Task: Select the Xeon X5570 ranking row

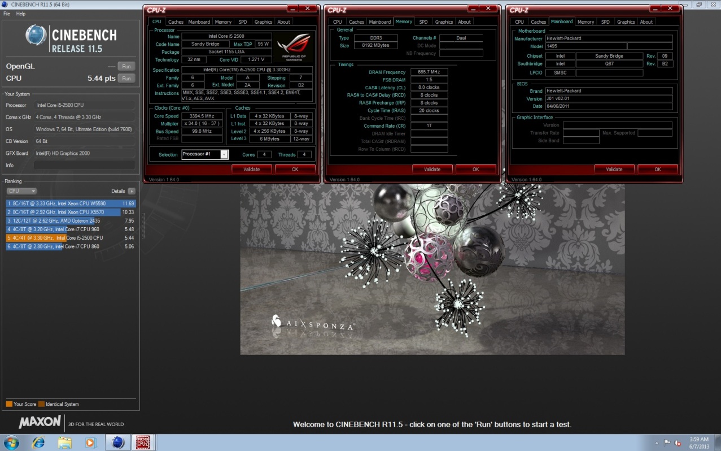Action: (71, 212)
